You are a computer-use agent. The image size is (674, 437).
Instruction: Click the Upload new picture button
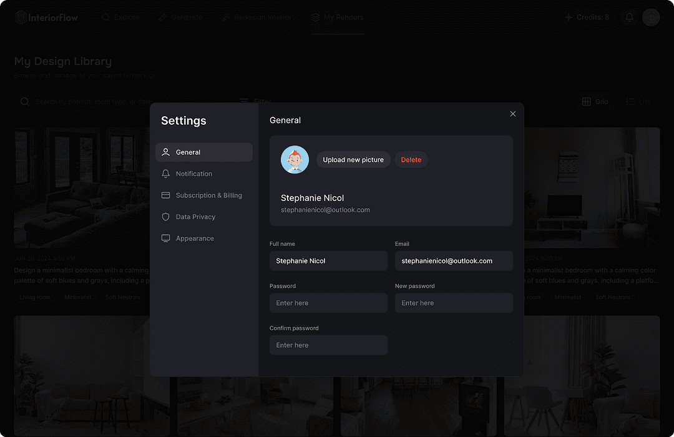point(353,159)
